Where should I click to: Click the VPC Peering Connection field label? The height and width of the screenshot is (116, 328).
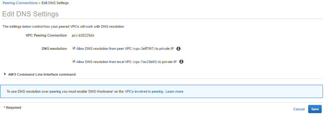(x=46, y=36)
